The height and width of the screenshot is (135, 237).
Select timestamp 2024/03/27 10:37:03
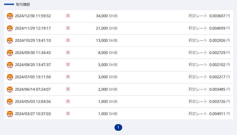click(x=33, y=114)
